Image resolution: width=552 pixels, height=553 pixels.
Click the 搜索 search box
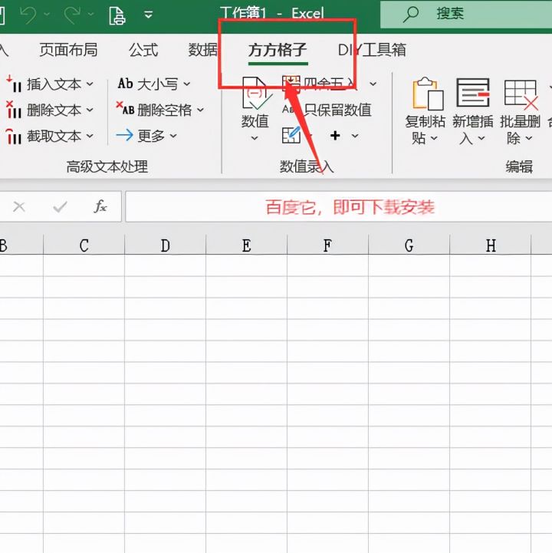[466, 15]
